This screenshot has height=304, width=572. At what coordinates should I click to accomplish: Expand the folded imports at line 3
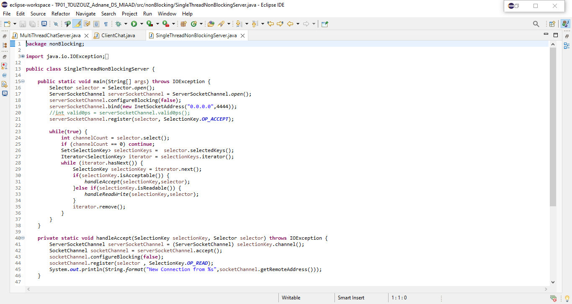pos(23,56)
